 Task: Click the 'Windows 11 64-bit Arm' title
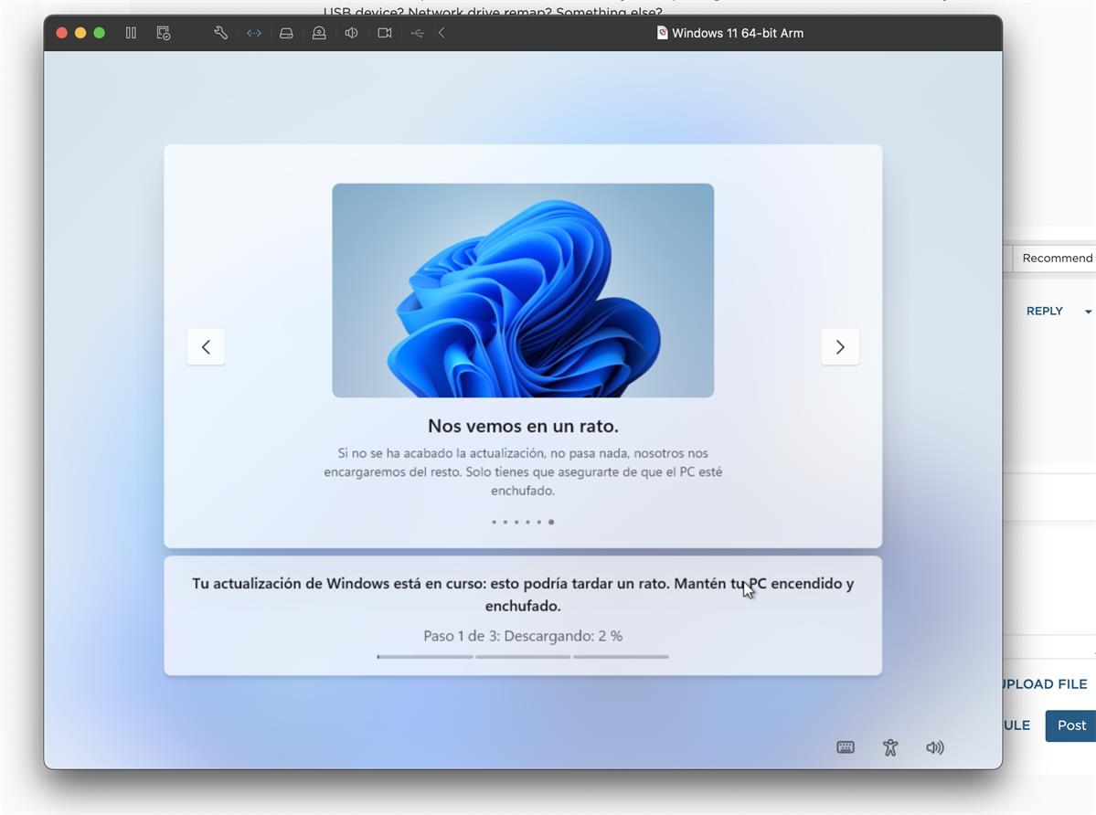738,33
